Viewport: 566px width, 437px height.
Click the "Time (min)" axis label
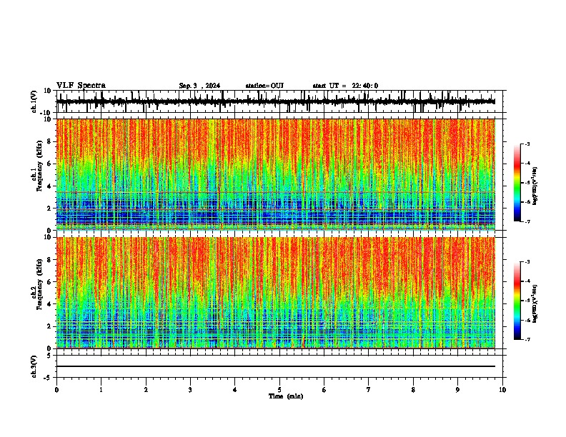(286, 396)
